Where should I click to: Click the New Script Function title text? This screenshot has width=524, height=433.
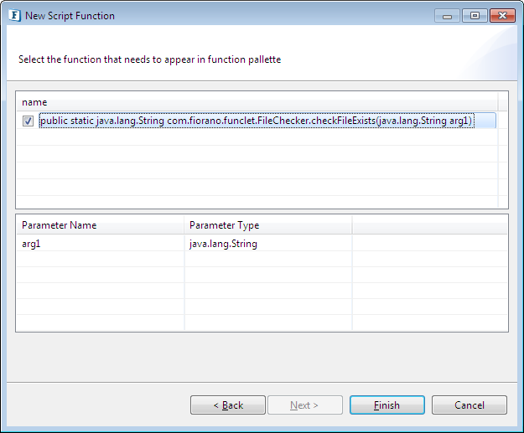point(70,16)
